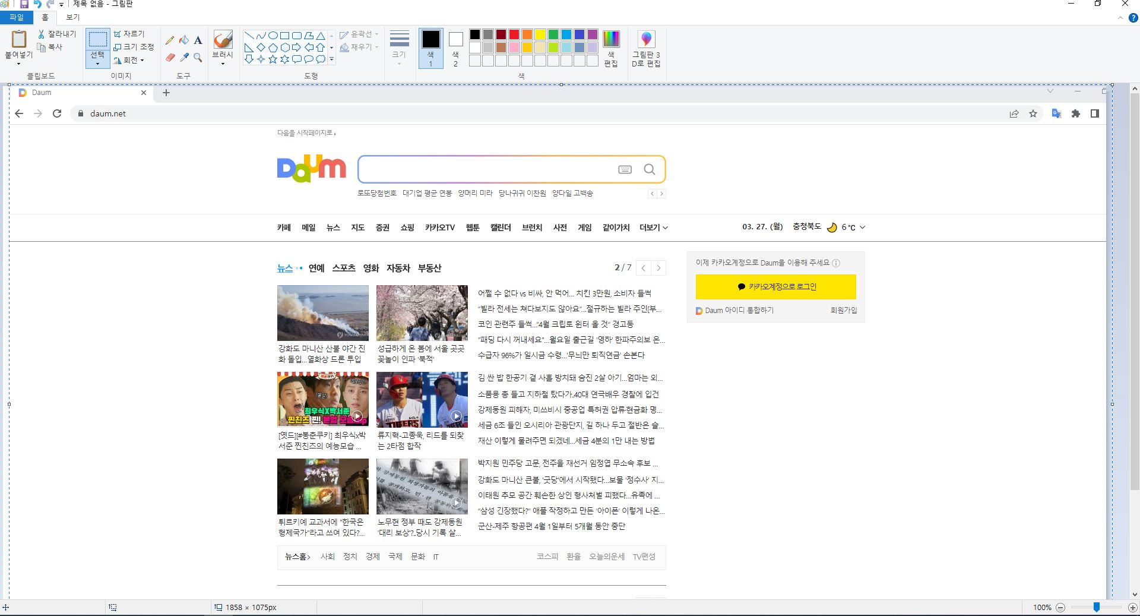Click the yellow 카카오계정으로 로그인 button on canvas
1140x616 pixels.
point(776,286)
